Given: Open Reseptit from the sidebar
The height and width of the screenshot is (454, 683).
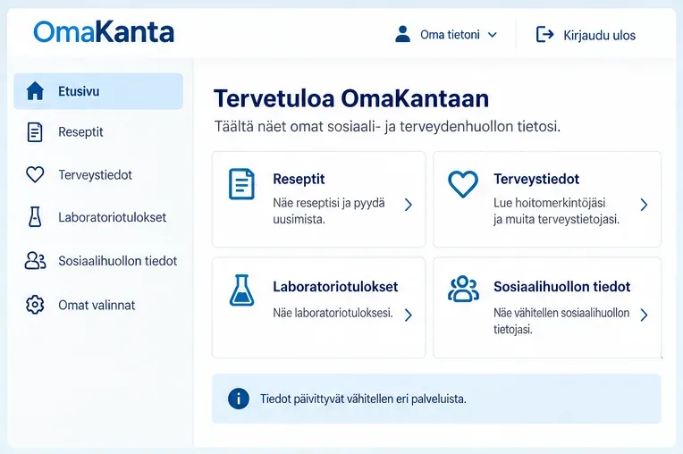Looking at the screenshot, I should [x=80, y=132].
